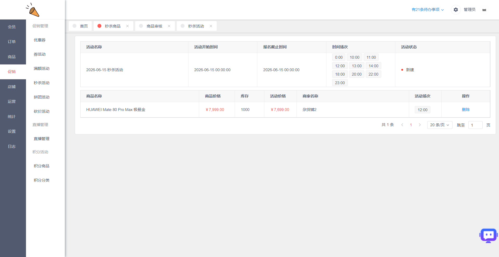Select the 12:00 time slot tag

click(340, 66)
